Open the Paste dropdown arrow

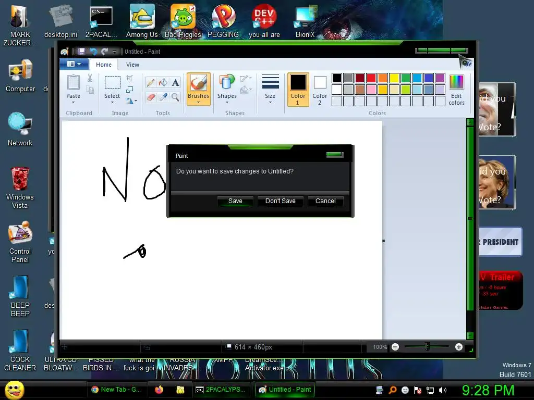[x=73, y=103]
